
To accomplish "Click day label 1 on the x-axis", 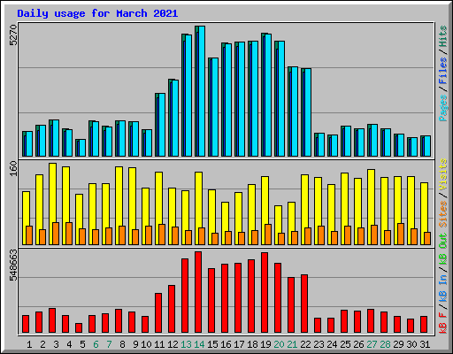I will [29, 344].
